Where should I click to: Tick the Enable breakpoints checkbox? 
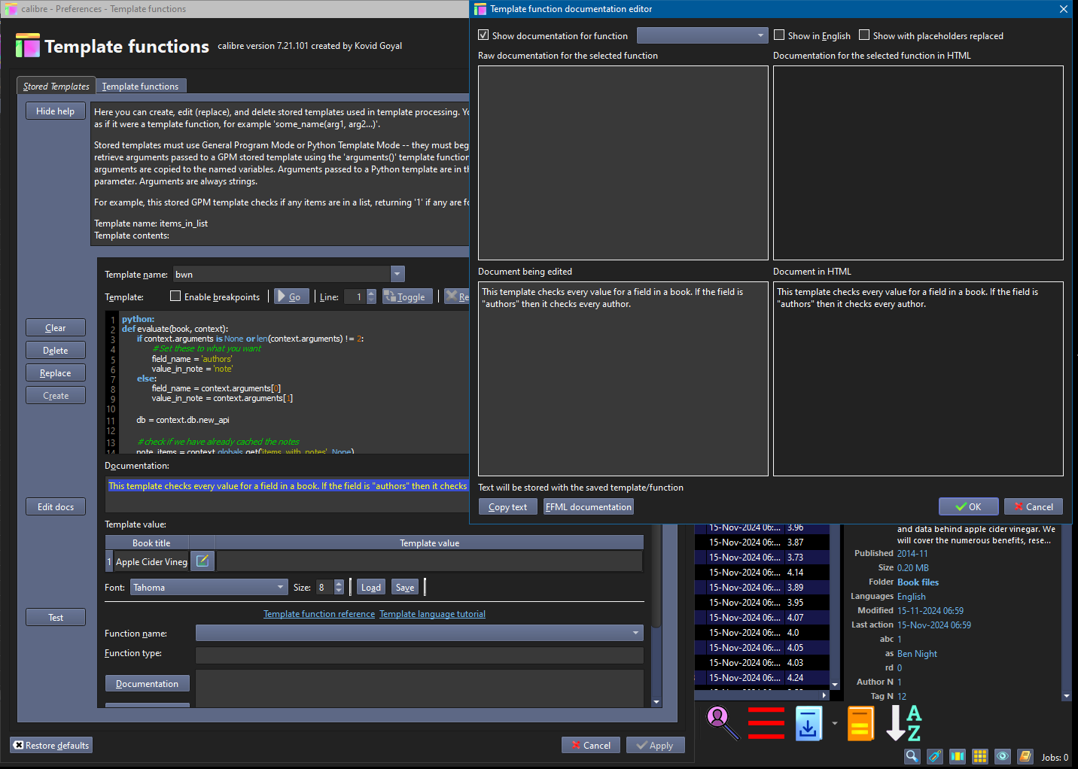point(175,296)
